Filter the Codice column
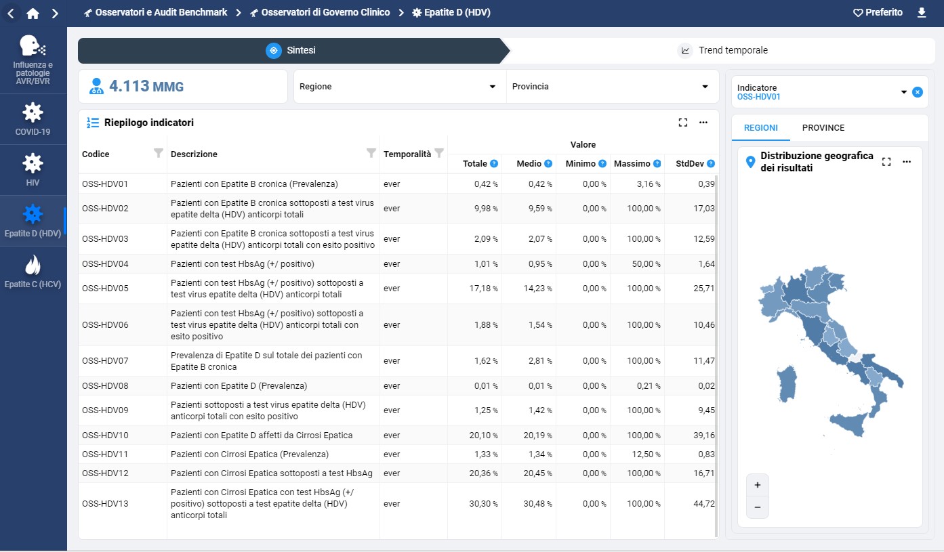The width and height of the screenshot is (944, 552). click(159, 153)
